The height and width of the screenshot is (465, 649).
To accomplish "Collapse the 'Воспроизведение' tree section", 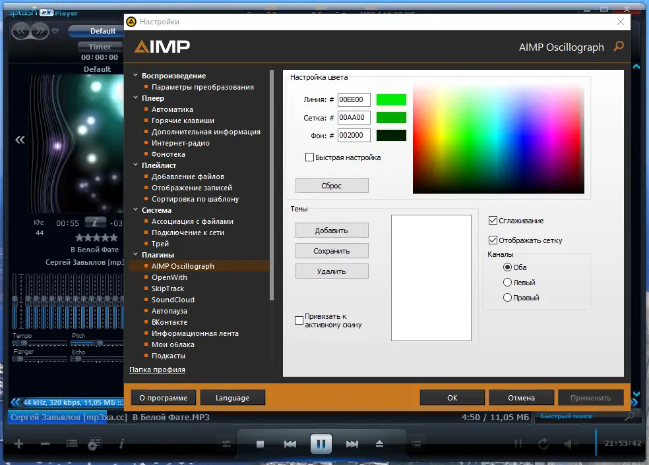I will (x=135, y=75).
